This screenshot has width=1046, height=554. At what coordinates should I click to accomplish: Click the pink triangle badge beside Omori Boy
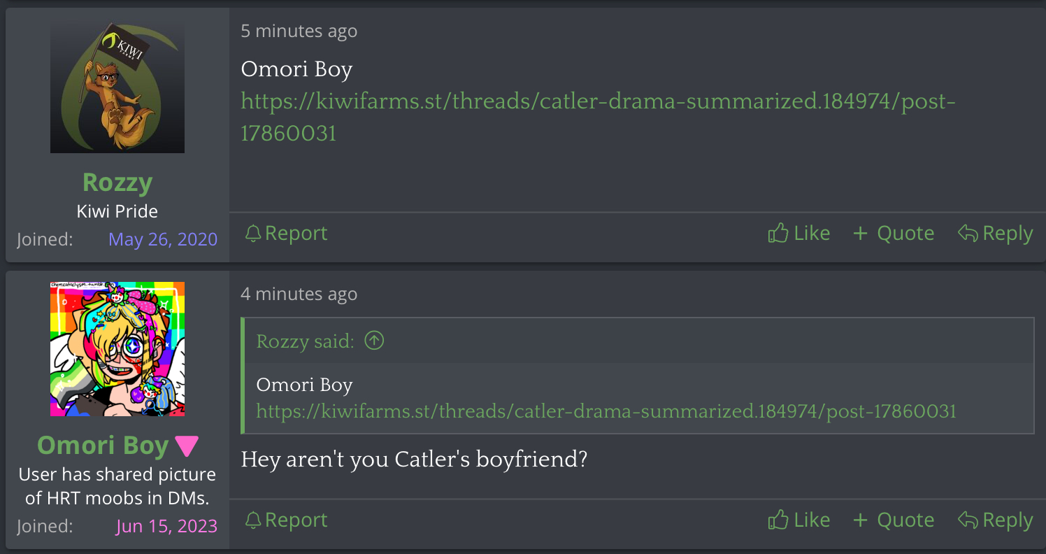click(187, 446)
